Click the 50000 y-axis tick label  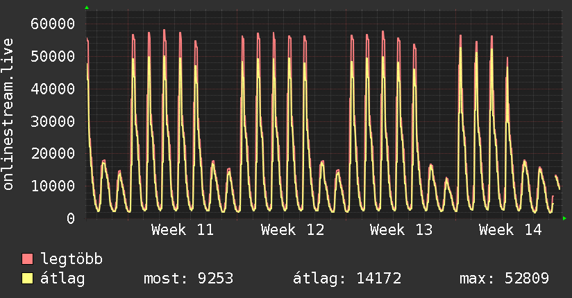(53, 56)
